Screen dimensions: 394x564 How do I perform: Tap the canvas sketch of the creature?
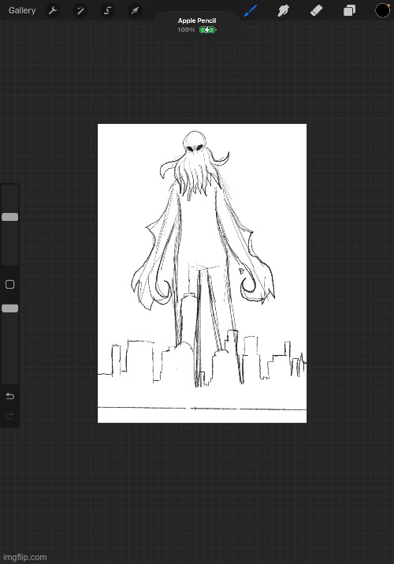tap(203, 274)
